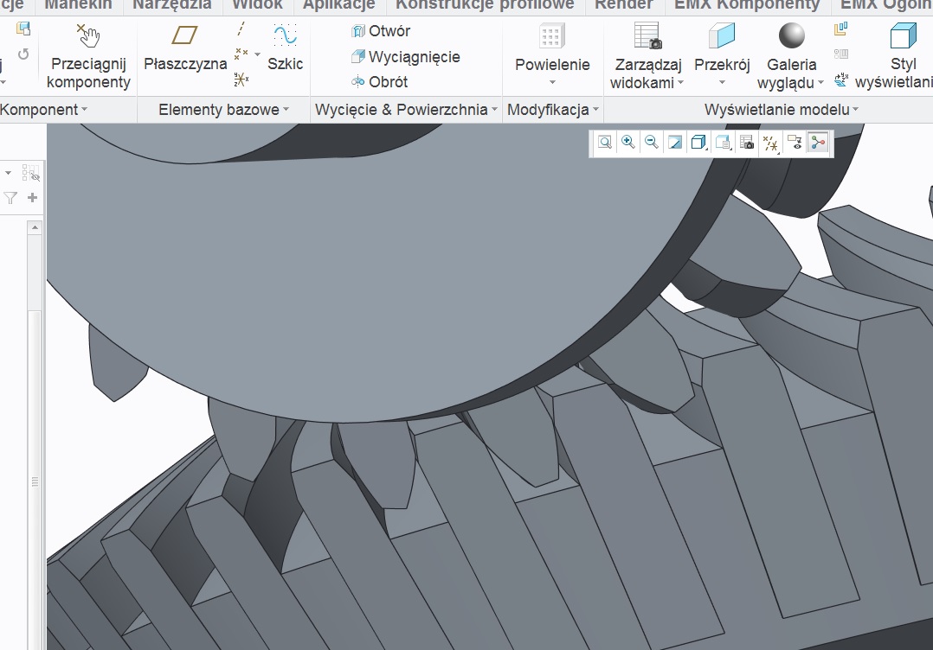Open Konstrukcje profilowe ribbon tab
Viewport: 933px width, 650px height.
(x=485, y=5)
